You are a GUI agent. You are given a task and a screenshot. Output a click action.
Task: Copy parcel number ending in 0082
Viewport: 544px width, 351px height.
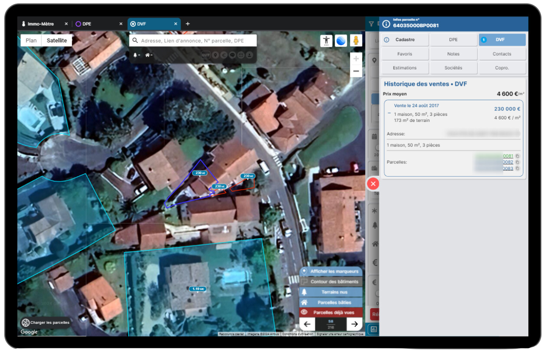pos(517,162)
